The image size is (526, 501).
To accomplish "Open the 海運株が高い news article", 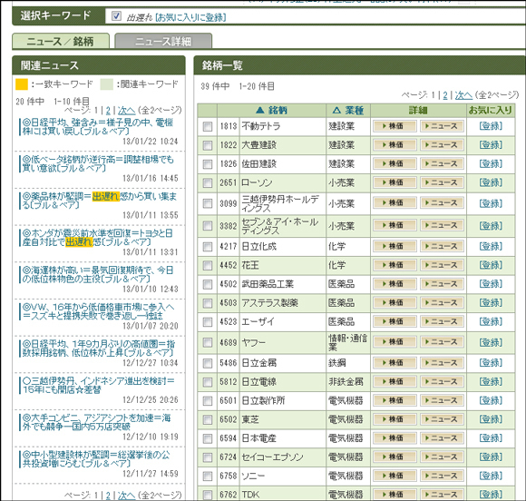I will point(98,274).
